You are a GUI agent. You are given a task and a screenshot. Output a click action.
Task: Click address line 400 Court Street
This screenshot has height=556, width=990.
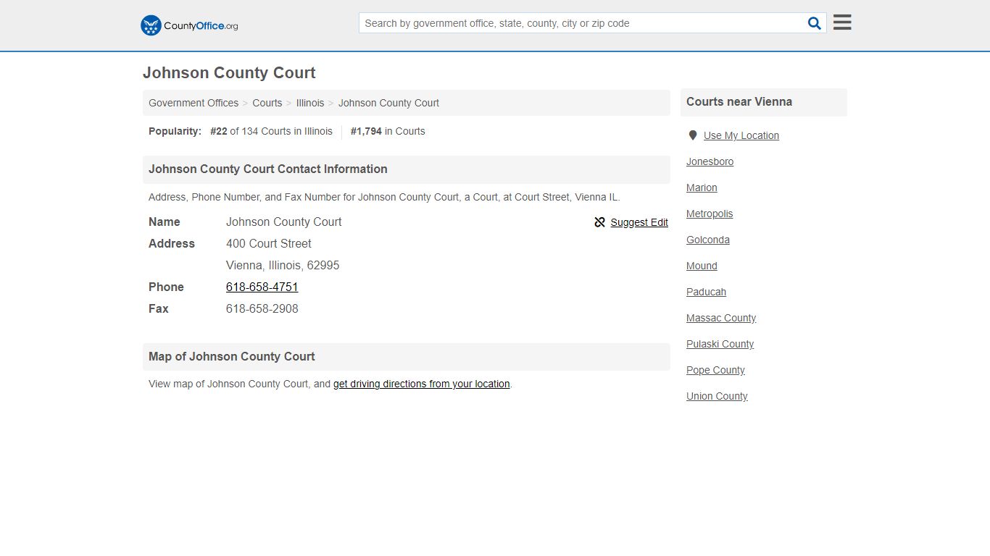[x=269, y=243]
